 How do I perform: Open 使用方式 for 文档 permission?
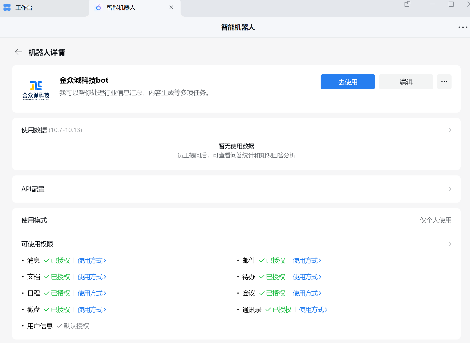click(92, 277)
